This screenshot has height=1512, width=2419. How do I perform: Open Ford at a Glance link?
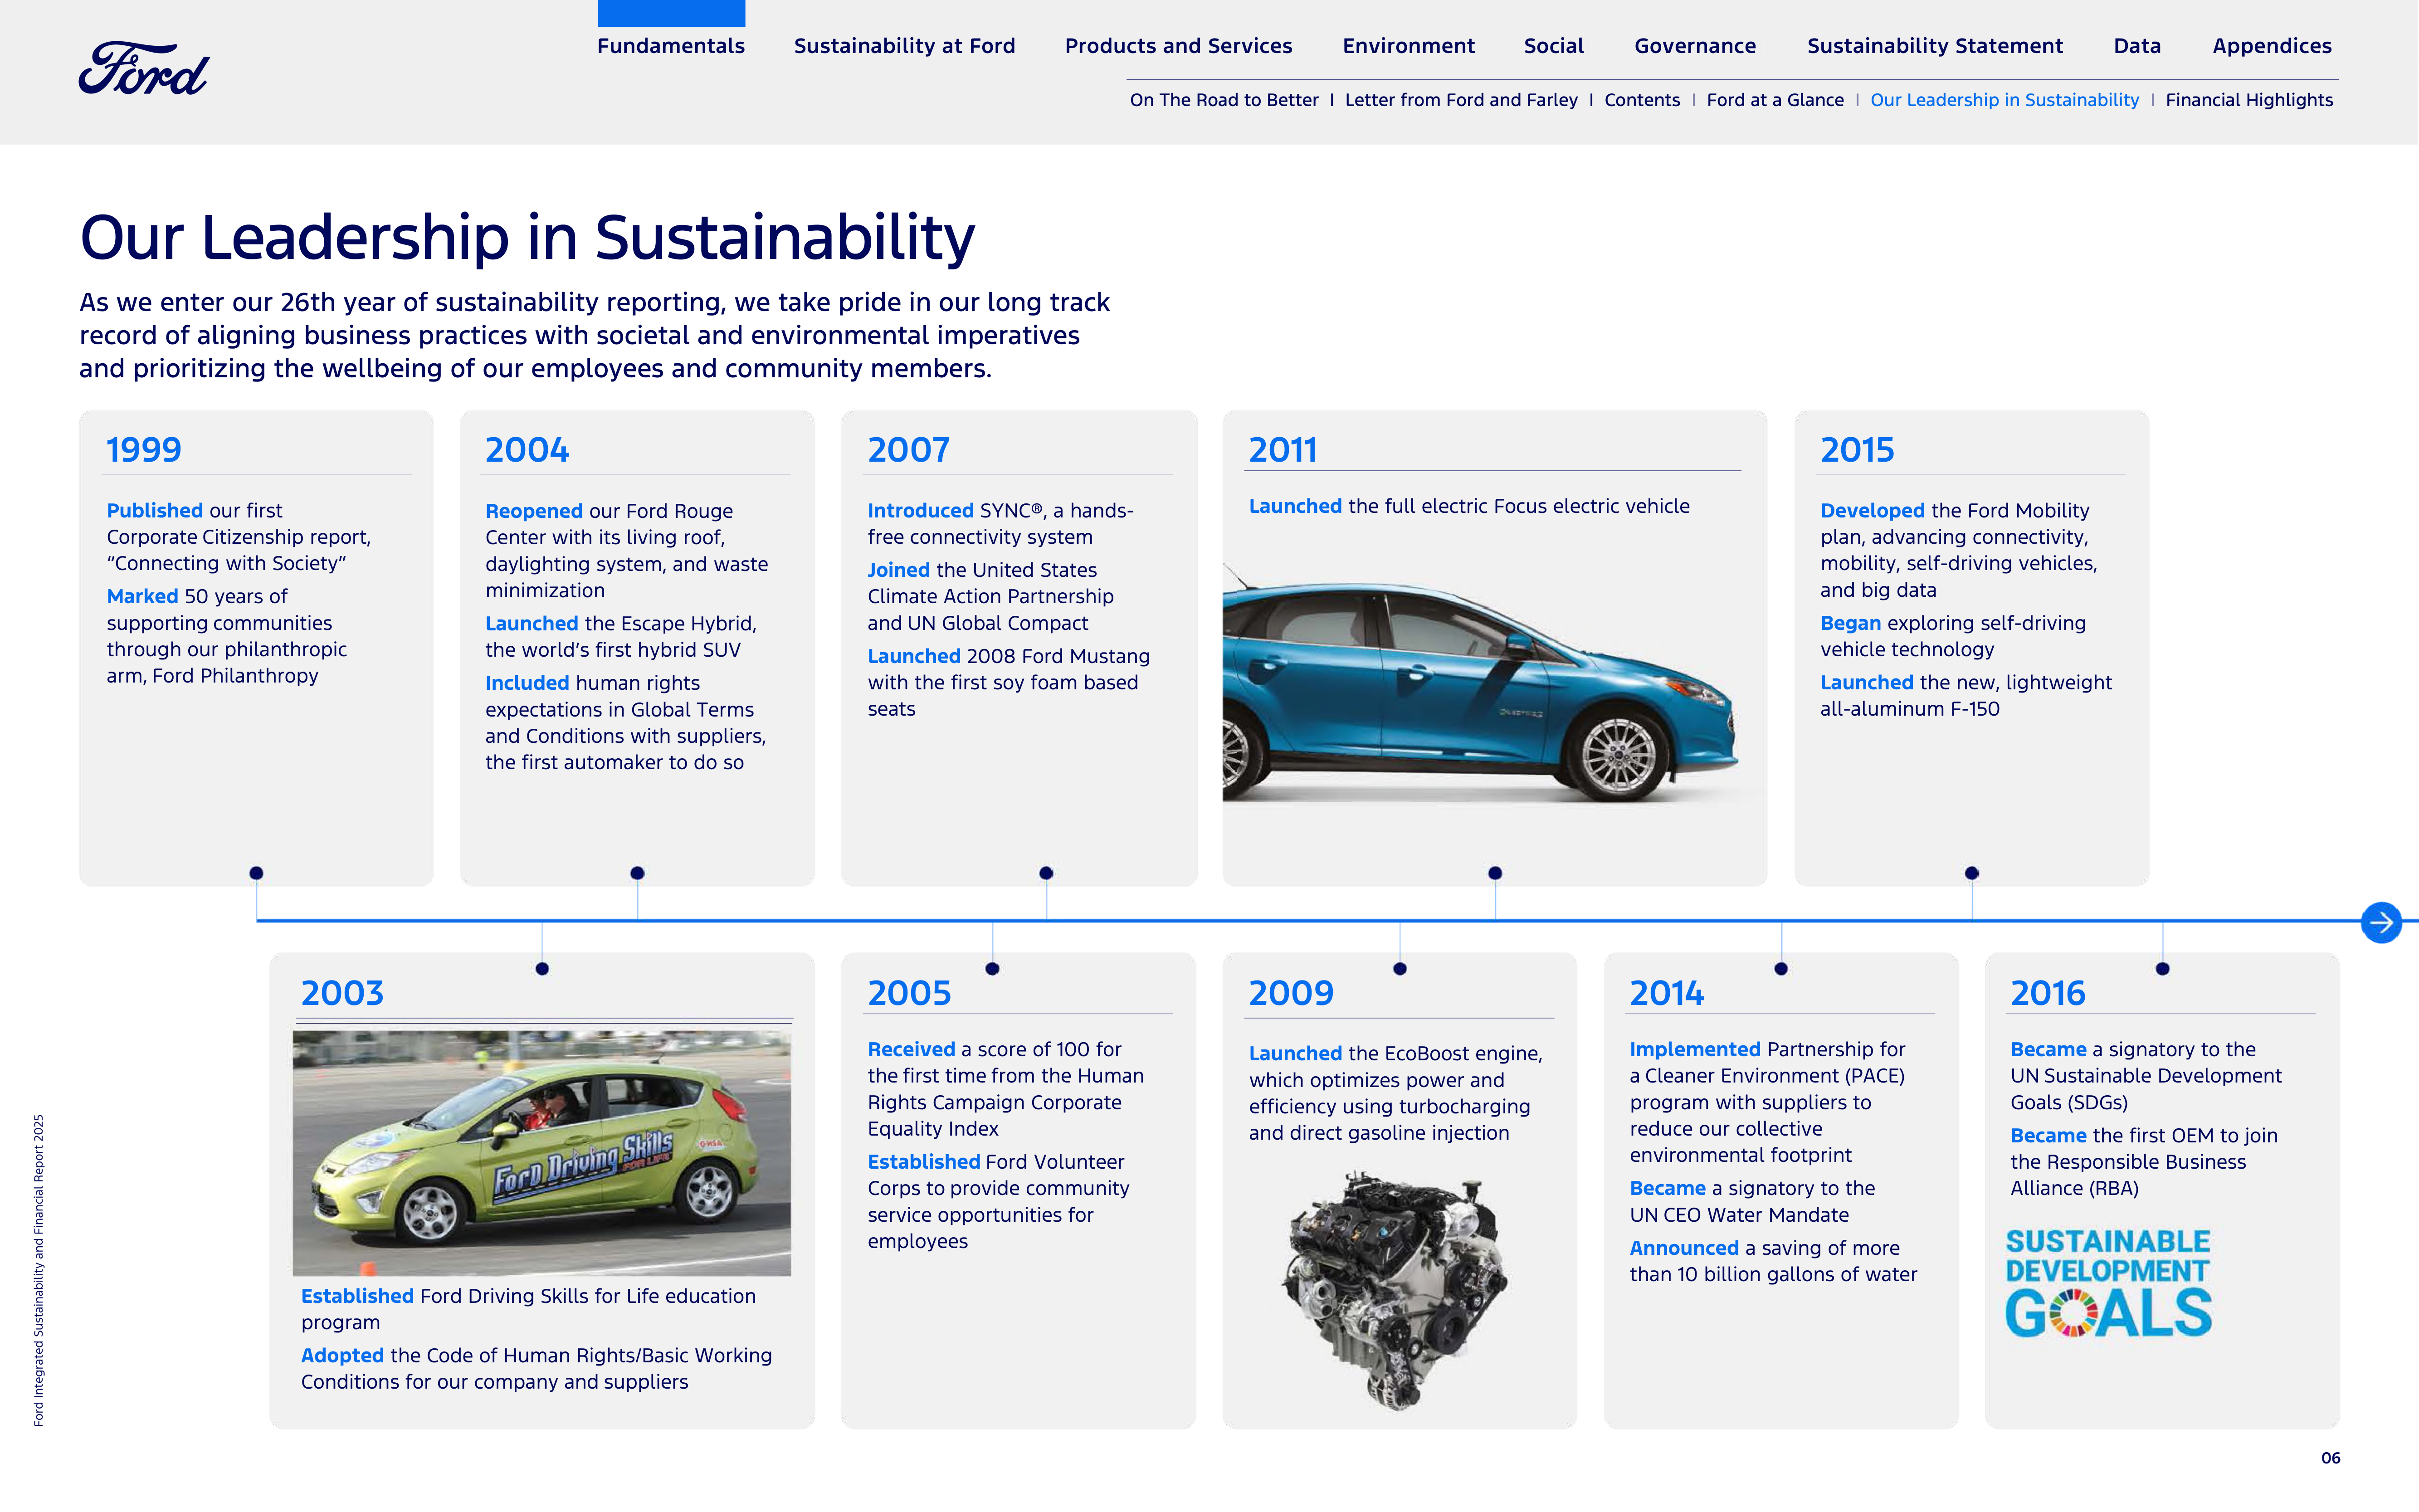[x=1775, y=100]
